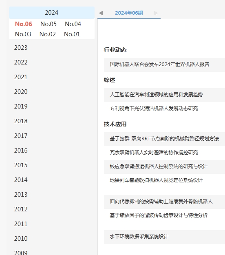Open article 水下环境数据采集系统设计
Image resolution: width=225 pixels, height=255 pixels.
139,237
